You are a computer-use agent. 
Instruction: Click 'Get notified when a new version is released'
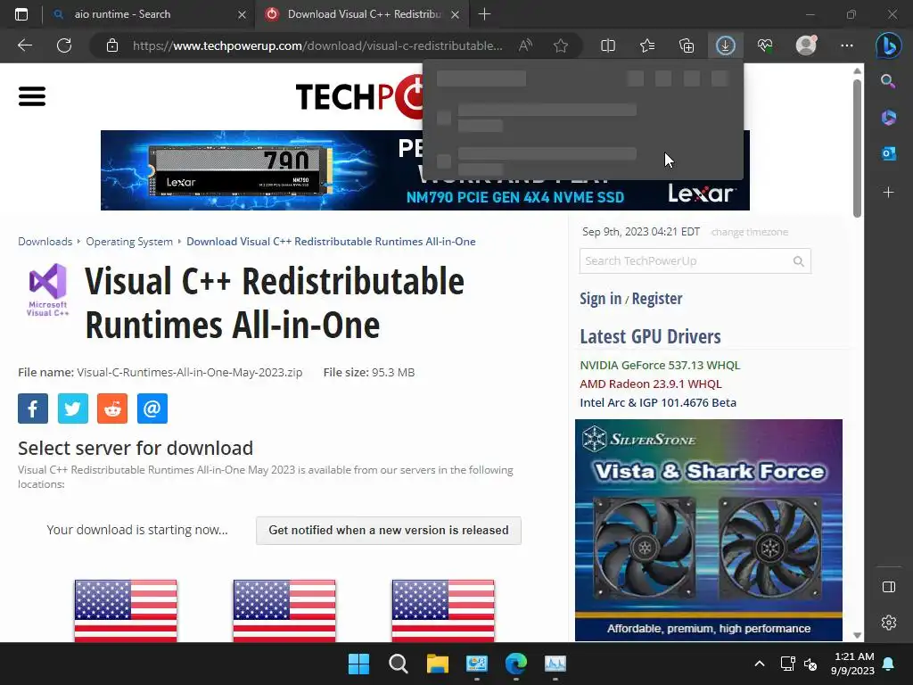389,531
